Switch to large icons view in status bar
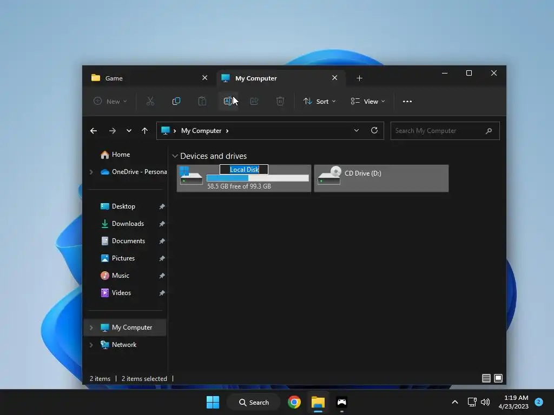 (x=498, y=378)
